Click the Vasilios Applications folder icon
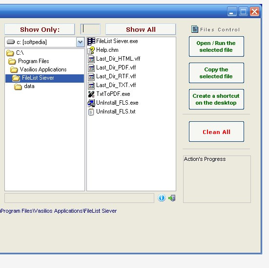The height and width of the screenshot is (268, 269). [x=14, y=69]
